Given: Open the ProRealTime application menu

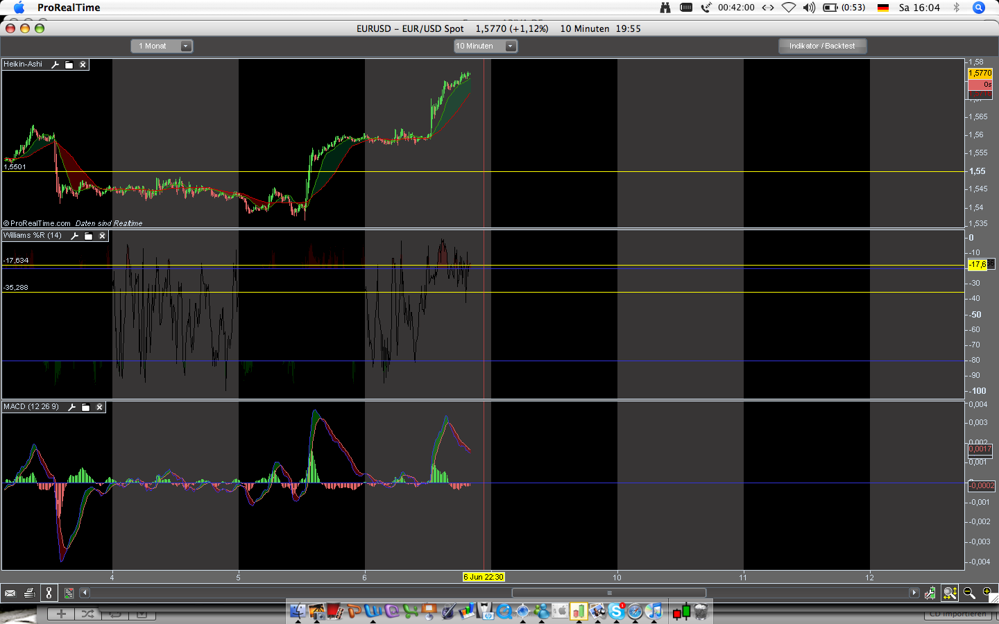Looking at the screenshot, I should (x=69, y=8).
